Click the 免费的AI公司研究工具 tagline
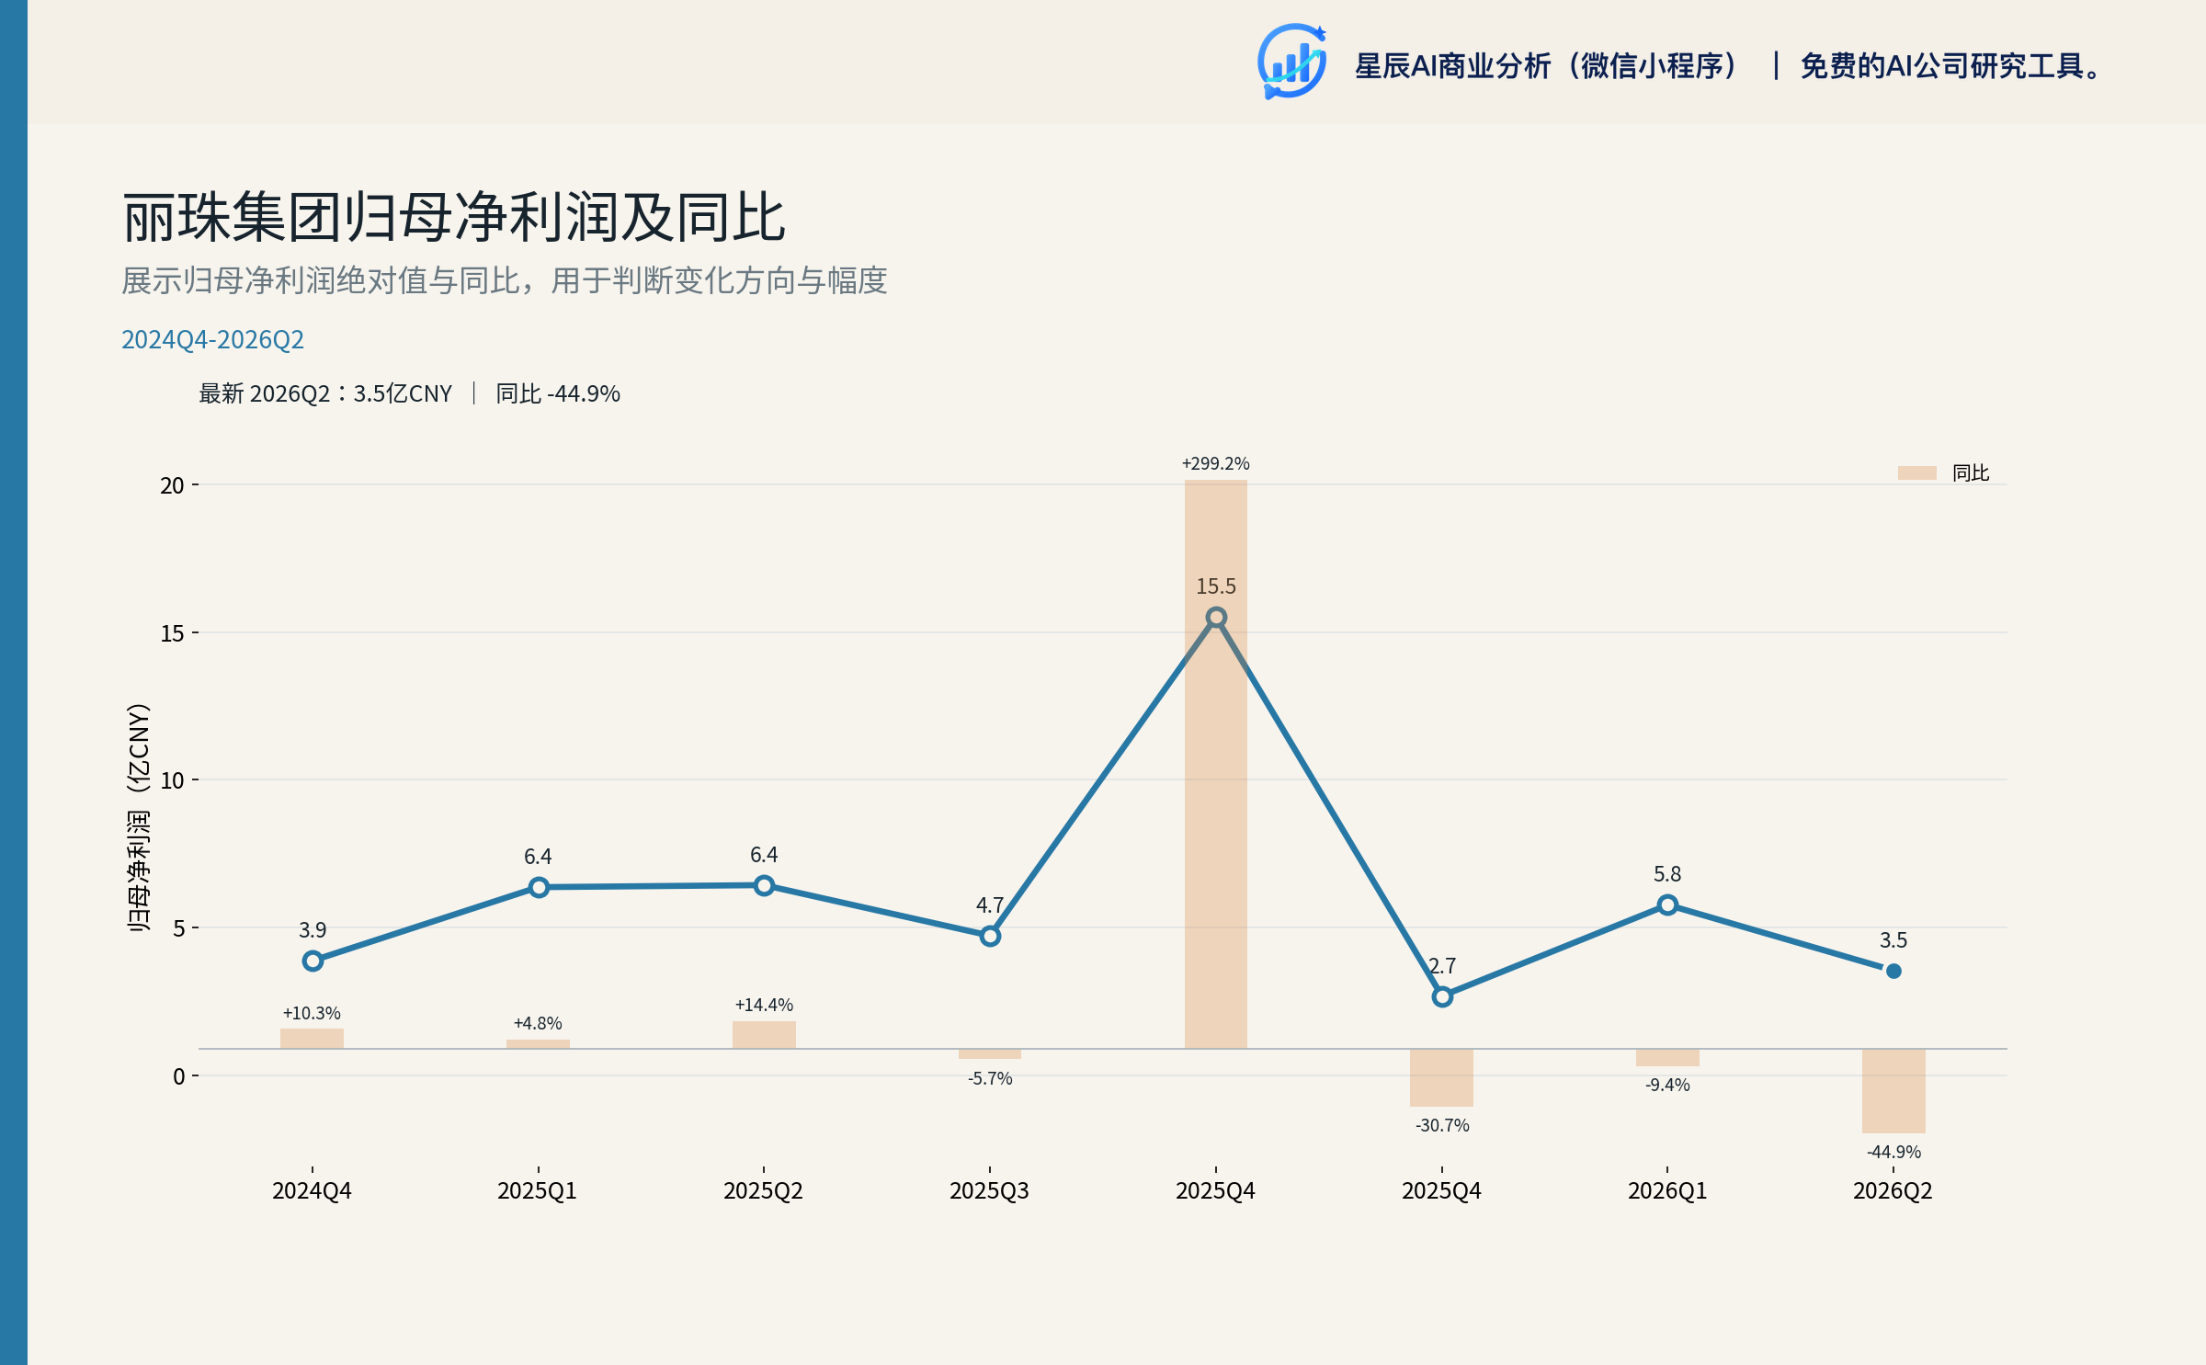This screenshot has height=1365, width=2206. (x=1951, y=65)
